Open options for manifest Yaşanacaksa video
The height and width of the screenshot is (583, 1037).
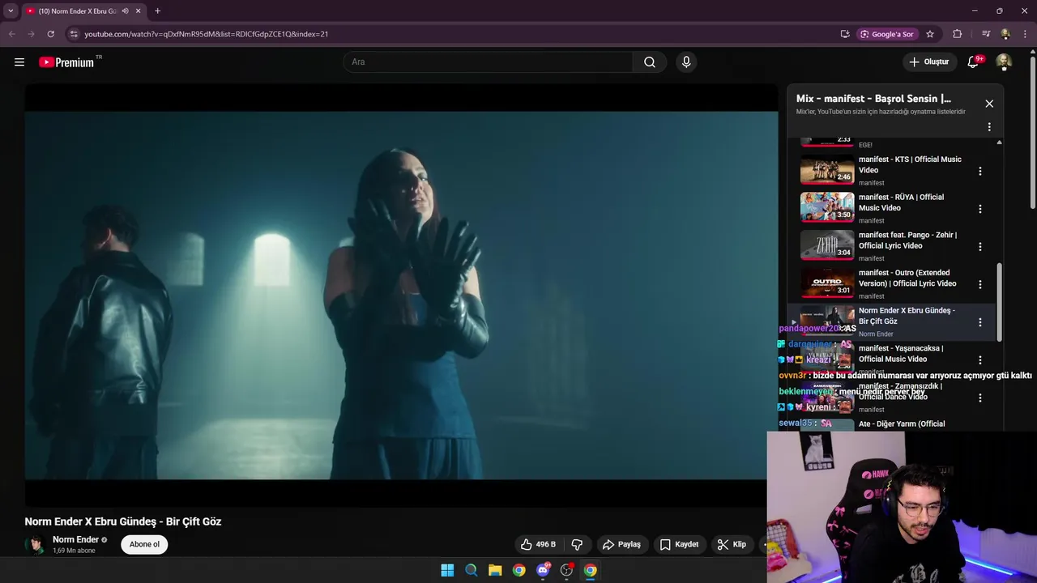pyautogui.click(x=980, y=360)
